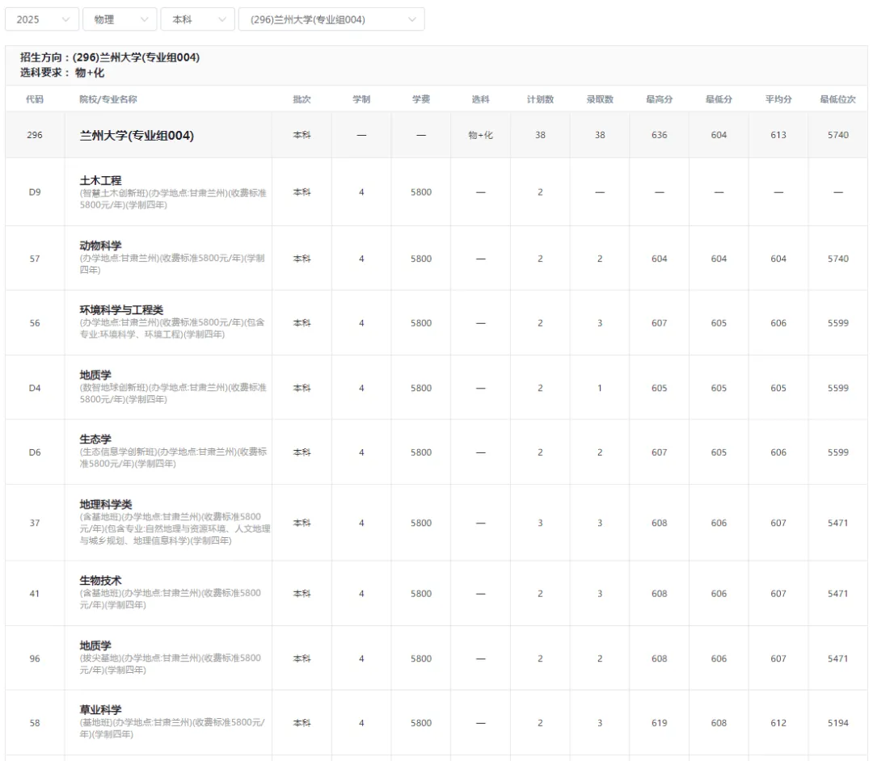Image resolution: width=873 pixels, height=761 pixels.
Task: Click code cell D9
Action: (x=35, y=192)
